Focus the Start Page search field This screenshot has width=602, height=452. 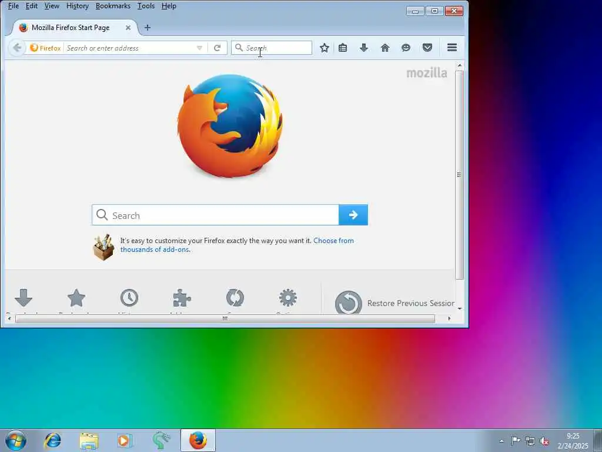pyautogui.click(x=215, y=215)
